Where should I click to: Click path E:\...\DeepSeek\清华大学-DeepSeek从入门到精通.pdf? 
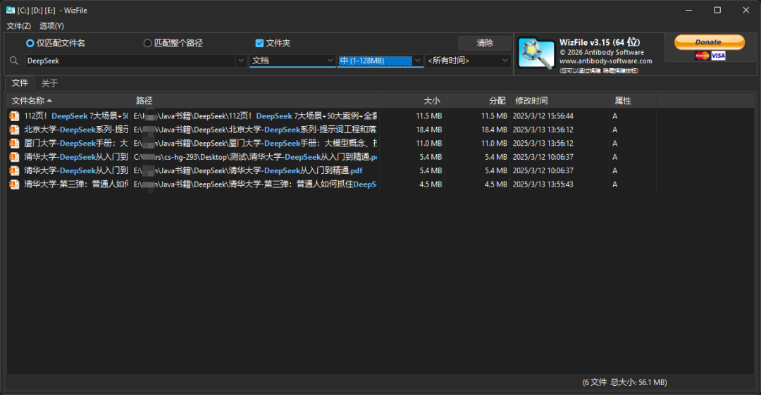[248, 171]
